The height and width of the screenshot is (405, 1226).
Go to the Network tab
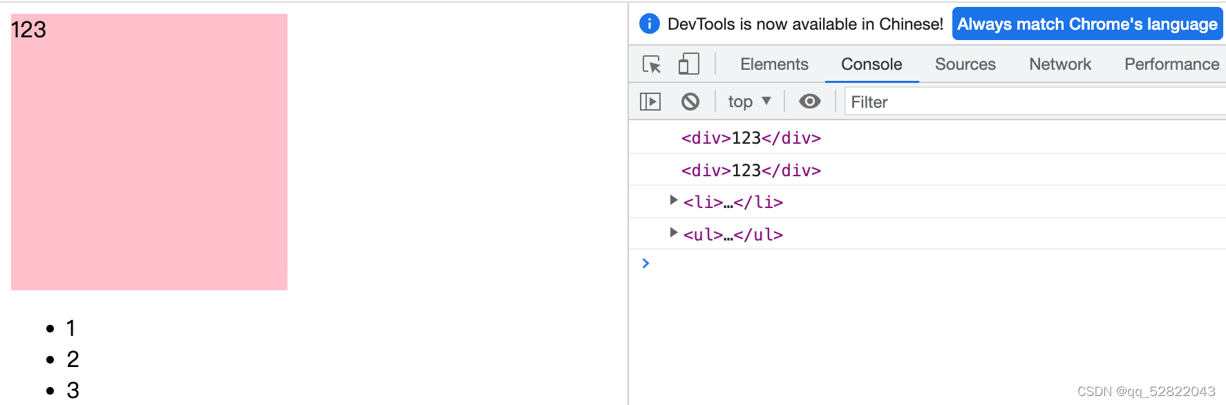click(x=1060, y=64)
